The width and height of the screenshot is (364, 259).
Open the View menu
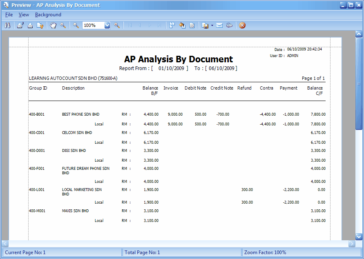coord(24,14)
